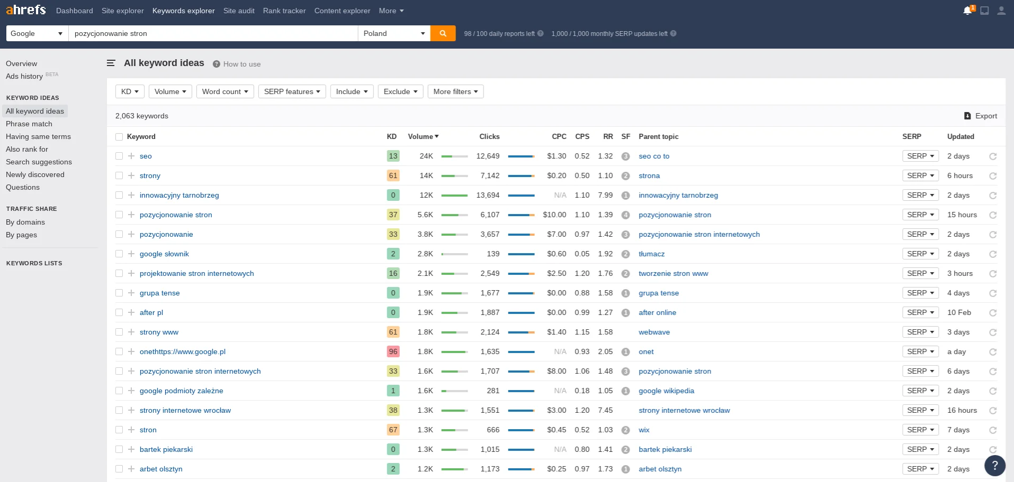Open parent topic tworzenie stron www
This screenshot has height=482, width=1014.
pyautogui.click(x=674, y=273)
